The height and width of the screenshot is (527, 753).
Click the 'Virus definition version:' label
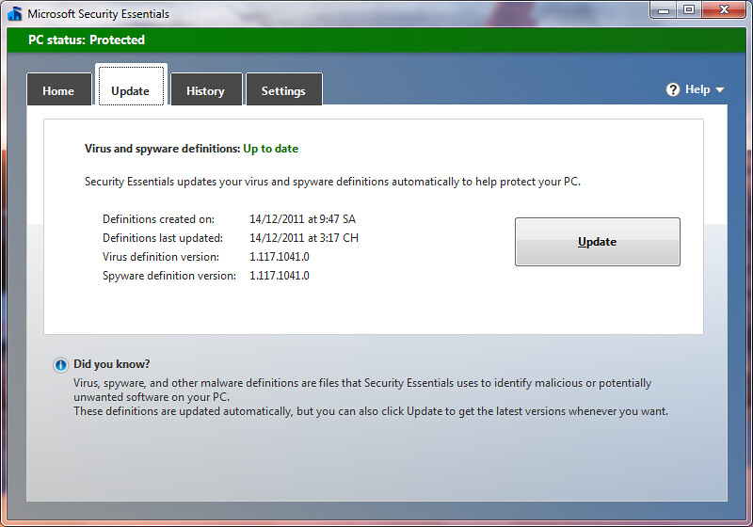pyautogui.click(x=161, y=257)
